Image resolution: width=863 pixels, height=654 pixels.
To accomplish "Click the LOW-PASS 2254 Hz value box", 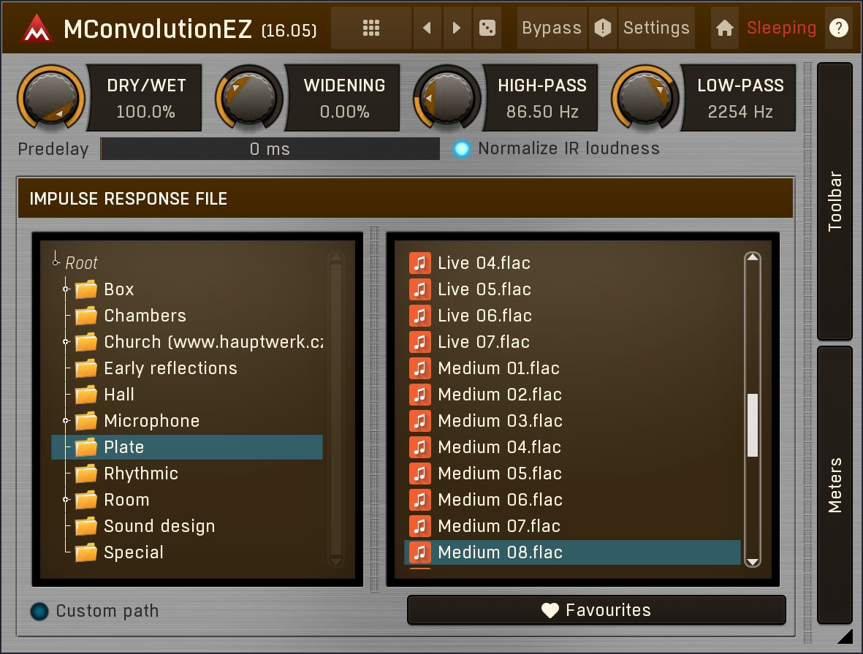I will [740, 98].
